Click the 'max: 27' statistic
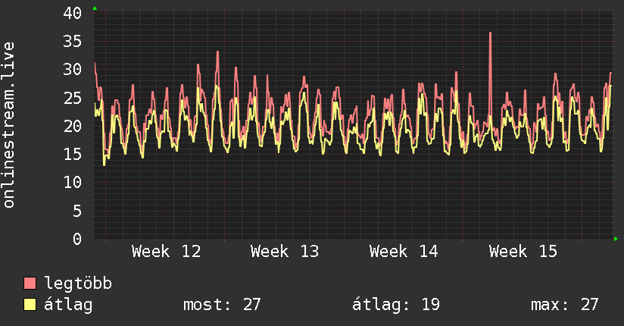624x326 pixels. coord(565,305)
